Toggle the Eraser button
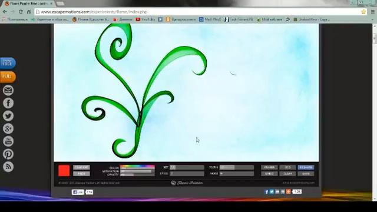377x212 pixels. [269, 167]
